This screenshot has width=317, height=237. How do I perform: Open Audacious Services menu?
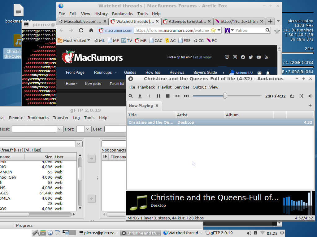182,87
